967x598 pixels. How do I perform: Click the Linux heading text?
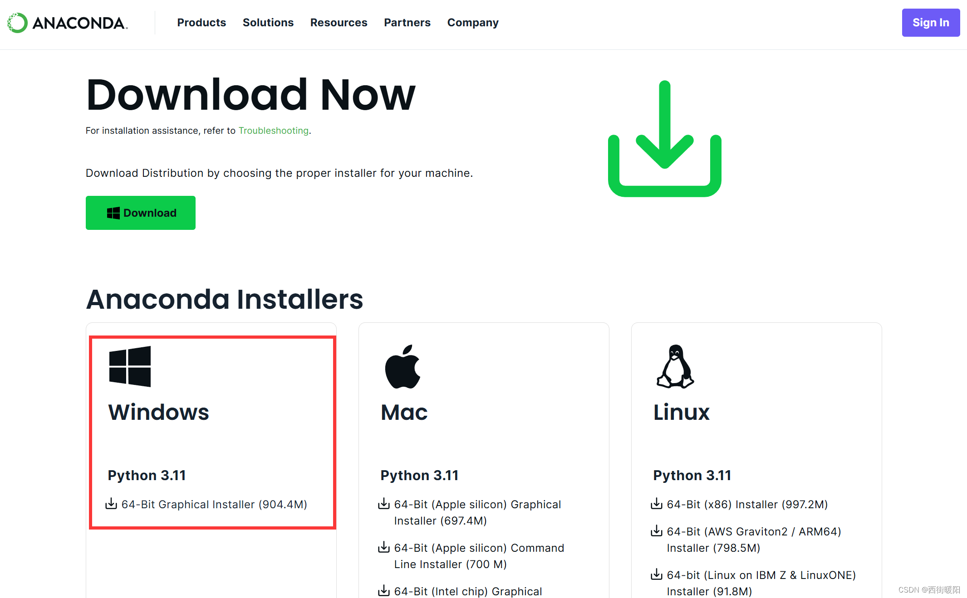pos(681,413)
